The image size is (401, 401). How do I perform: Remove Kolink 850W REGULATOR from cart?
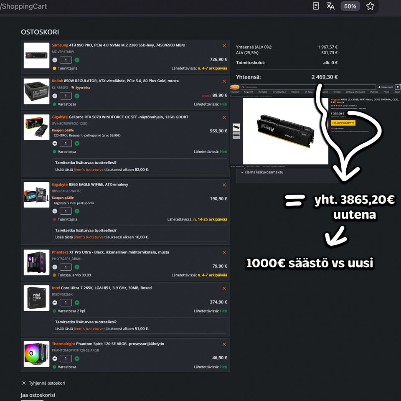point(224,81)
